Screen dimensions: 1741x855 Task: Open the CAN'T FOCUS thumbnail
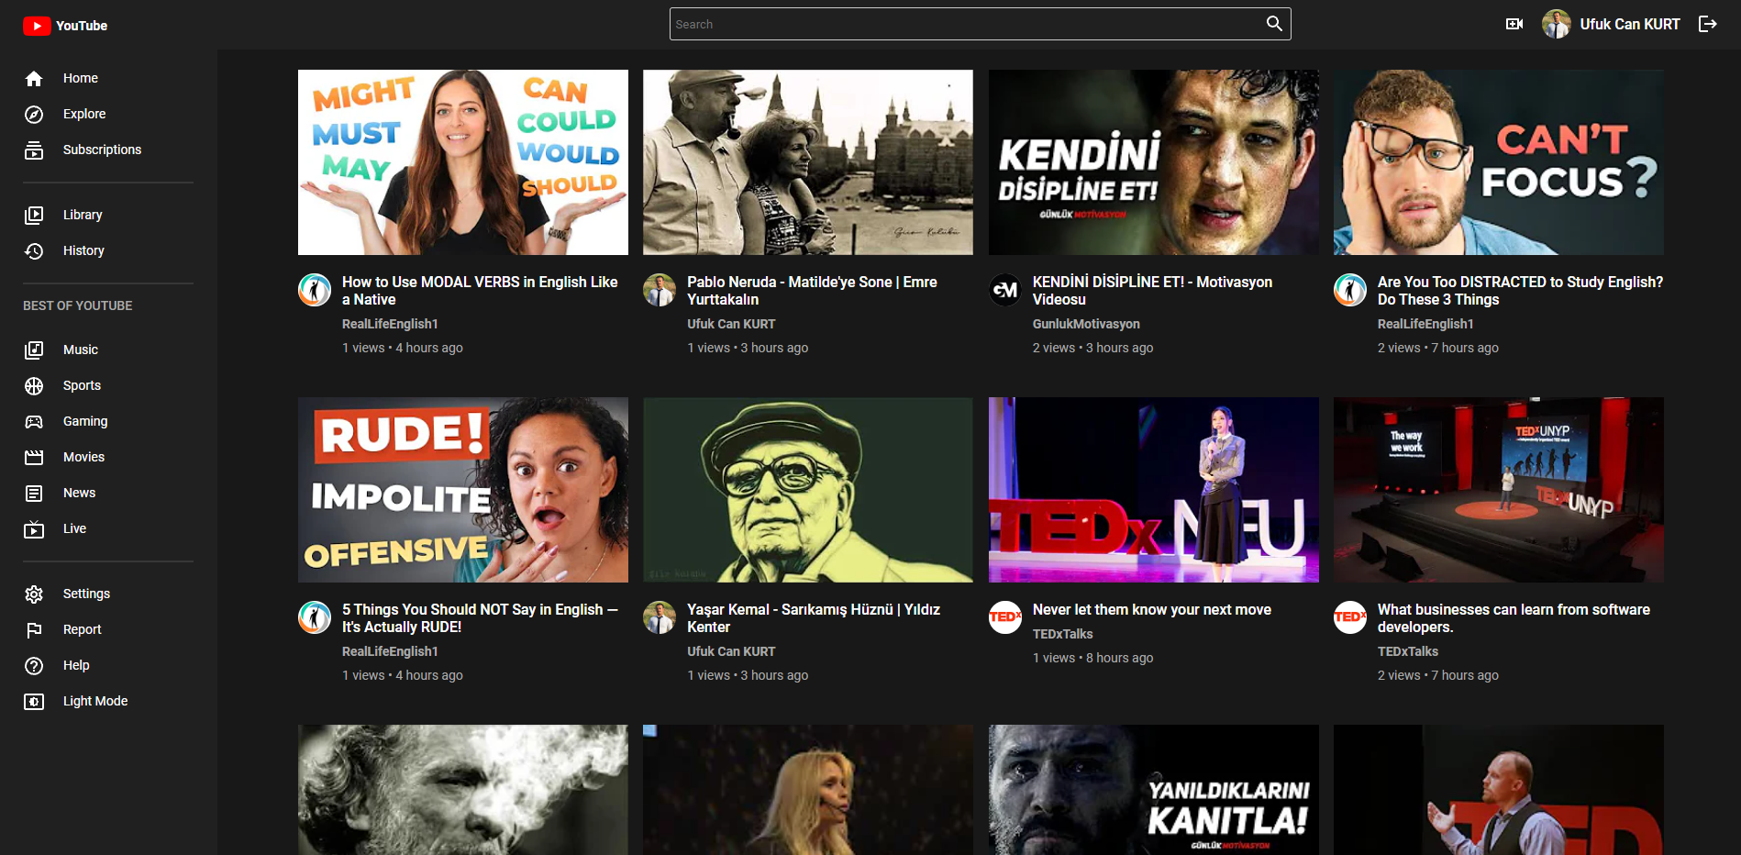point(1499,162)
